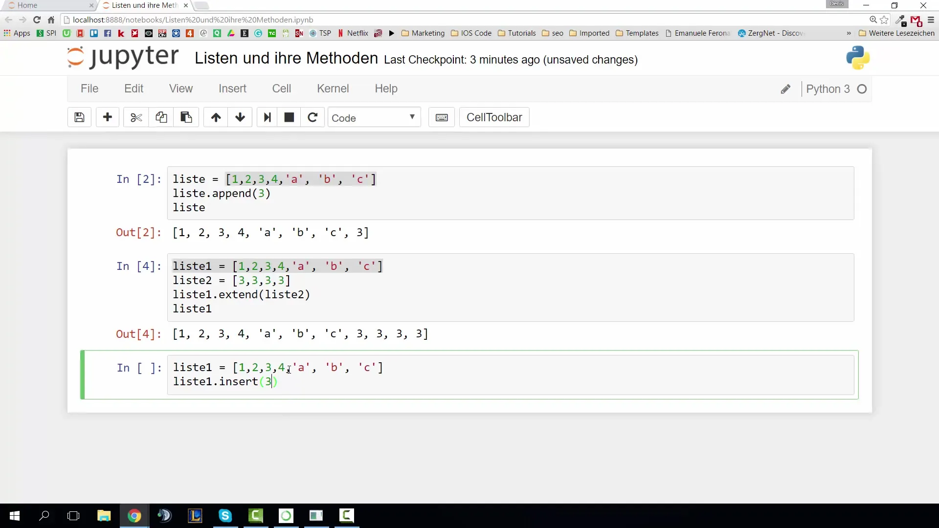The width and height of the screenshot is (939, 528).
Task: Save the notebook with the floppy disk icon
Action: tap(79, 117)
